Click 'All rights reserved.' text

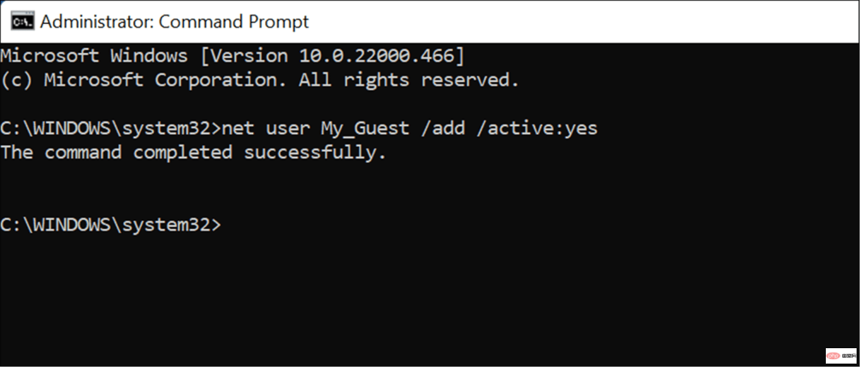click(x=409, y=81)
